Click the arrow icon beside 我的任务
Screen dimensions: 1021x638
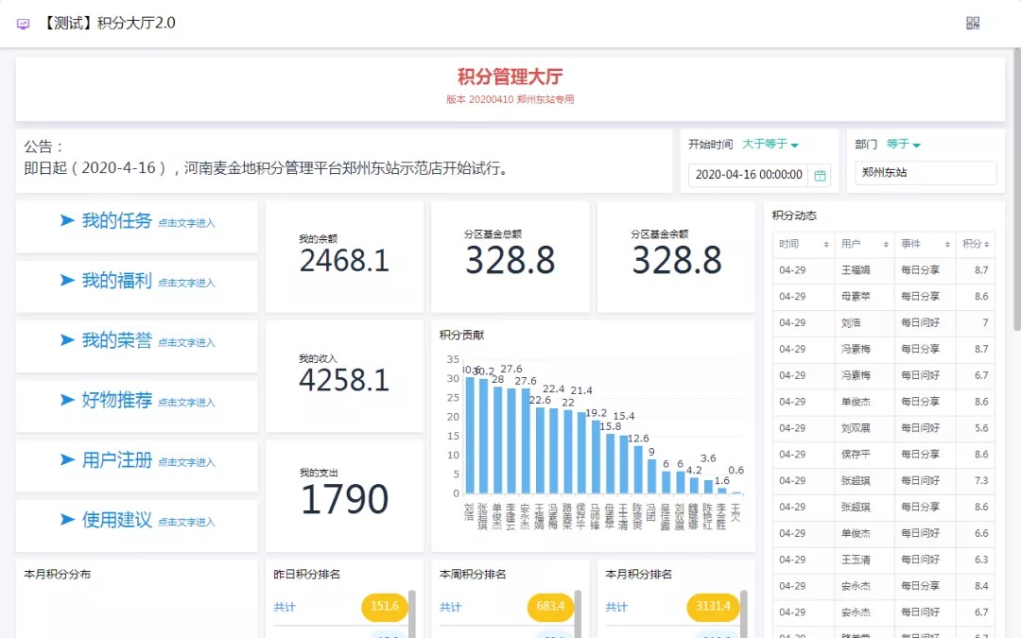click(x=67, y=221)
